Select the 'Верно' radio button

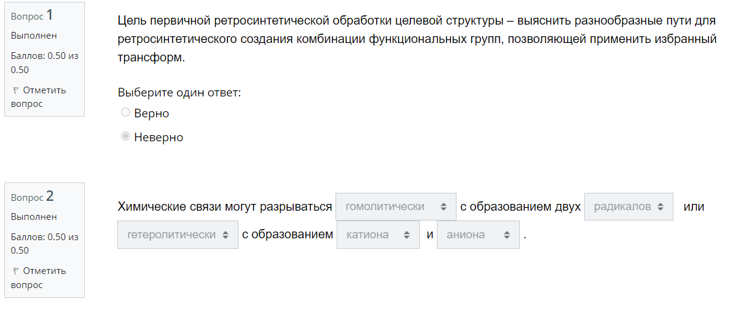pyautogui.click(x=125, y=112)
